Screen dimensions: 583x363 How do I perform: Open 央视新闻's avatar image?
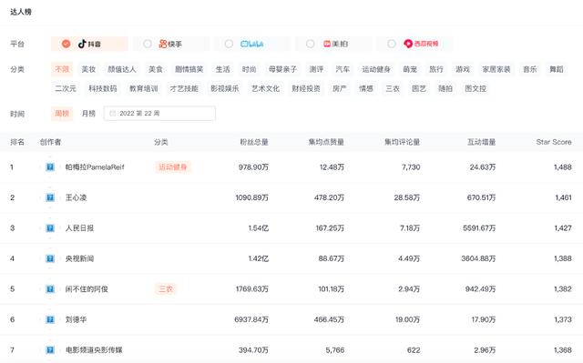coord(50,258)
